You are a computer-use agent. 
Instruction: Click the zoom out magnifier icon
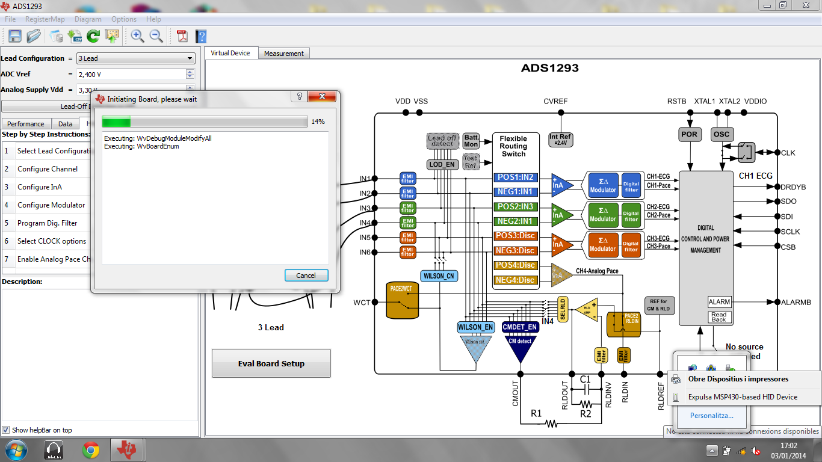156,36
